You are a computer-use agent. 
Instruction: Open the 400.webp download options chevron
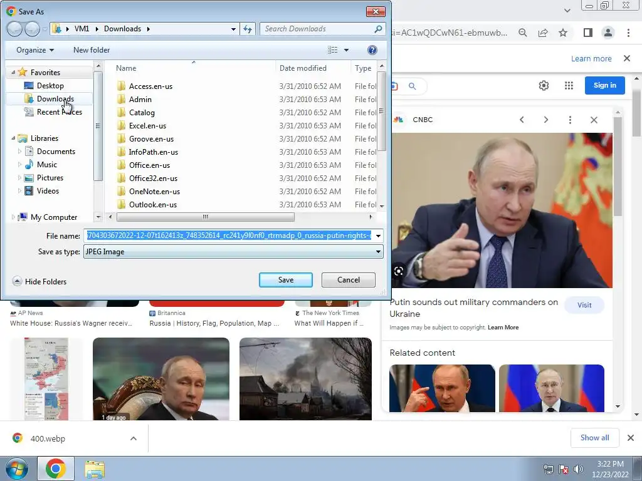134,438
